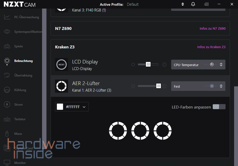Select the middle fan ring in preview
238x166 pixels.
[140, 131]
